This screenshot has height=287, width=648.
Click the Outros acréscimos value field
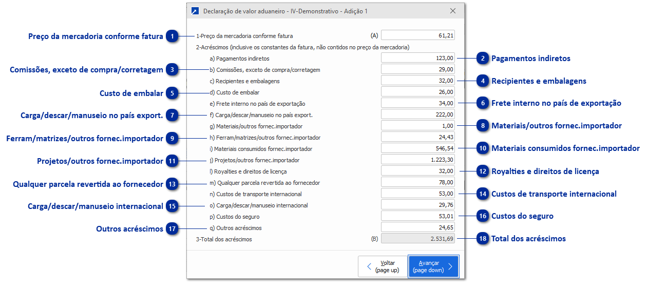(417, 227)
